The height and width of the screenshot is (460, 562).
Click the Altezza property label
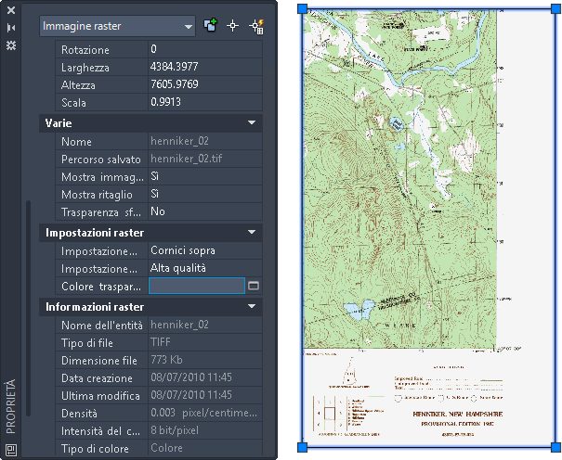pos(78,85)
